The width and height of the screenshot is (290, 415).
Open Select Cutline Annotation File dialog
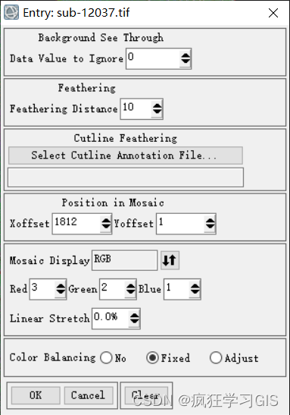coord(126,156)
